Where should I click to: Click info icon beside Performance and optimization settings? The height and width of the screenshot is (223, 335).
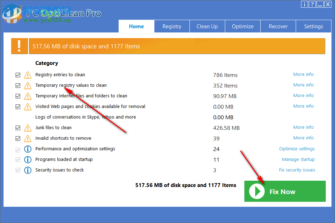click(x=28, y=149)
